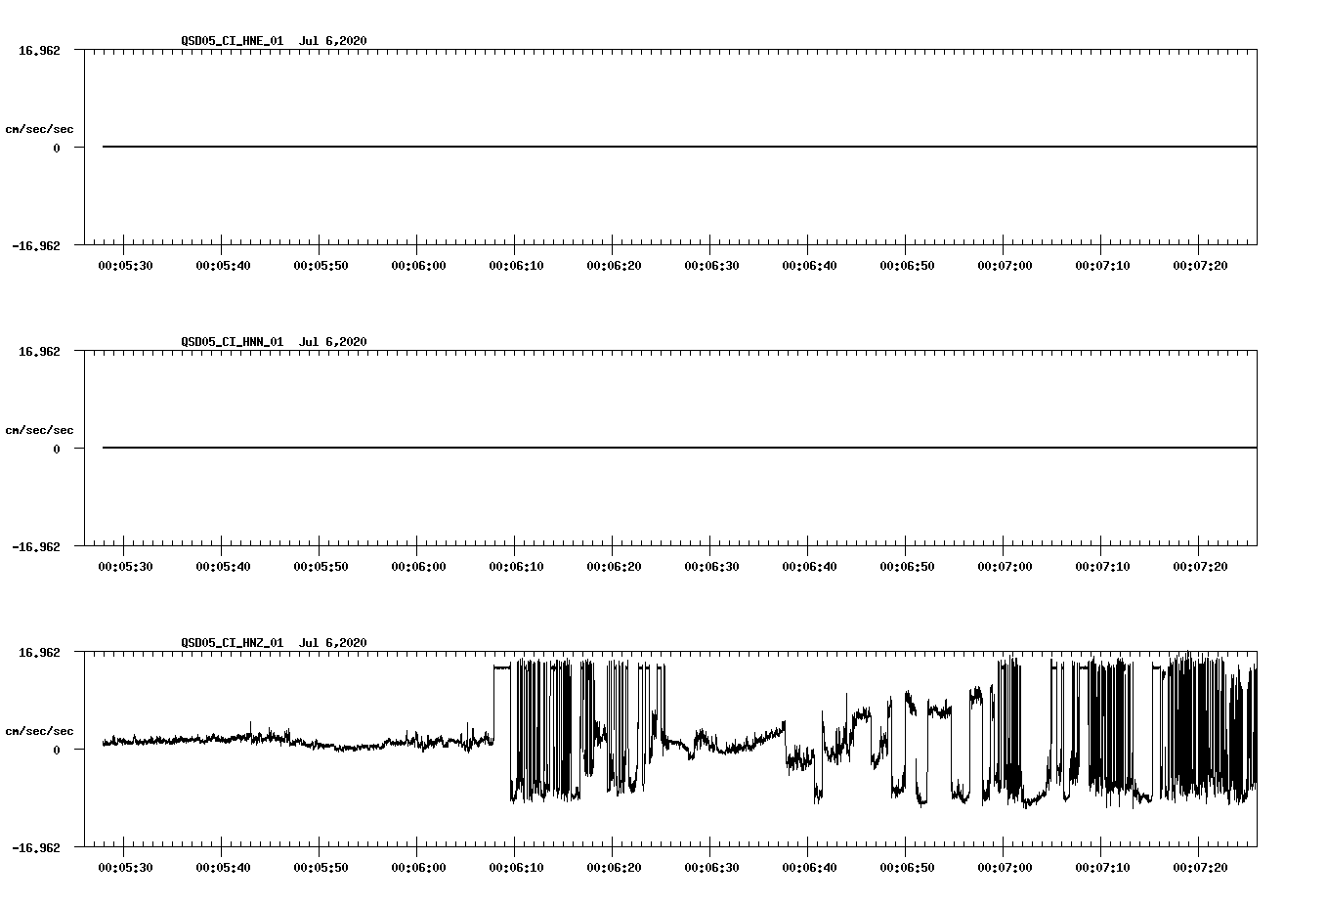Image resolution: width=1327 pixels, height=903 pixels.
Task: Click 00:05:30 tick label on HNE plot
Action: click(x=125, y=266)
